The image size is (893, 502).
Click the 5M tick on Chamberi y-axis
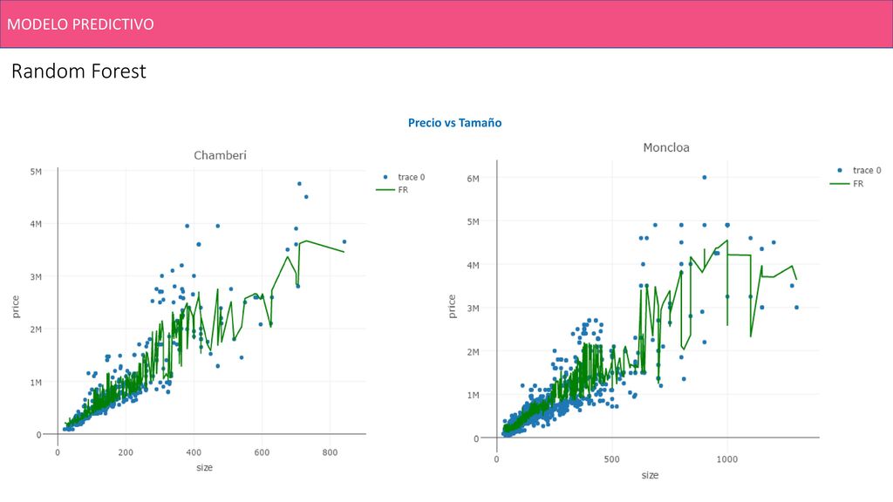(x=36, y=172)
